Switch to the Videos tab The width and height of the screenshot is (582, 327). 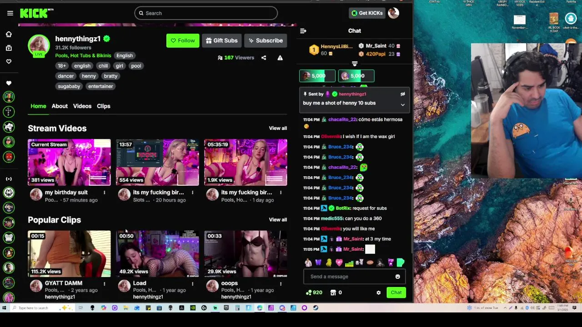pos(82,106)
